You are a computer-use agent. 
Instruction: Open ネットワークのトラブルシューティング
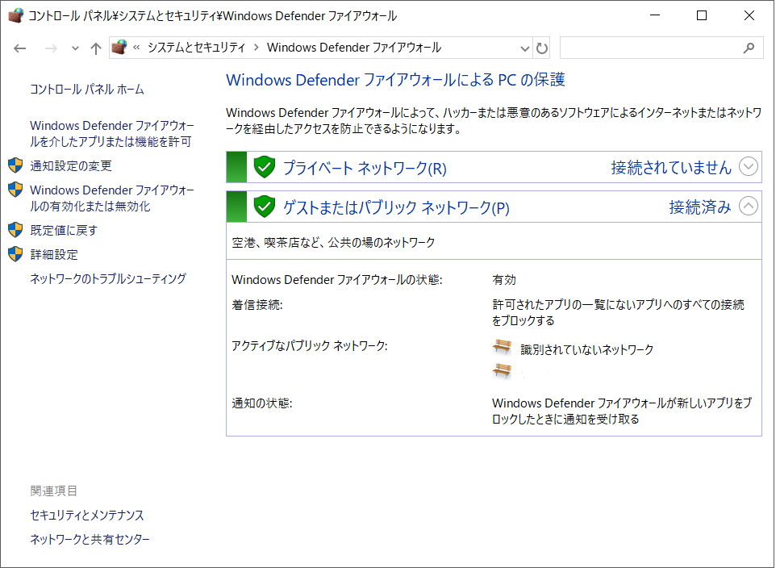pyautogui.click(x=108, y=278)
